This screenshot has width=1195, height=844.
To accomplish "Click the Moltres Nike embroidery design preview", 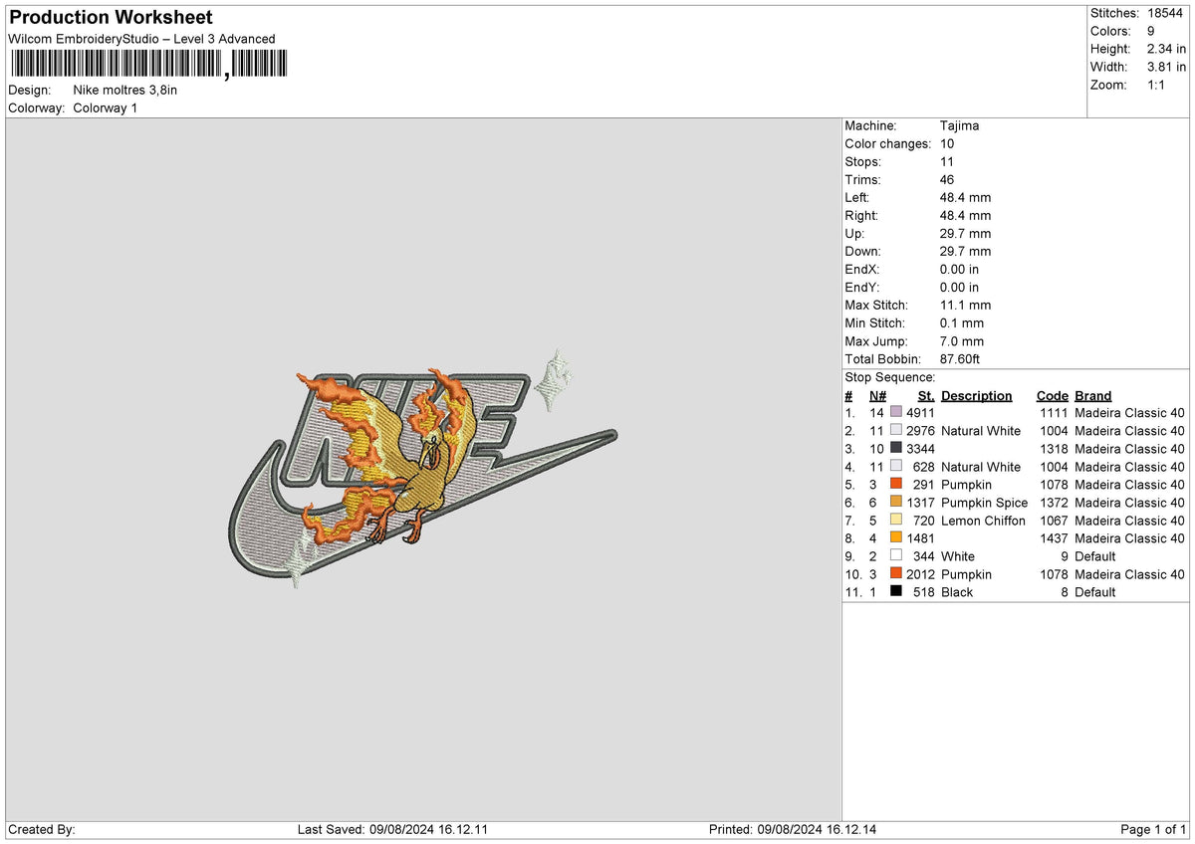I will coord(422,468).
